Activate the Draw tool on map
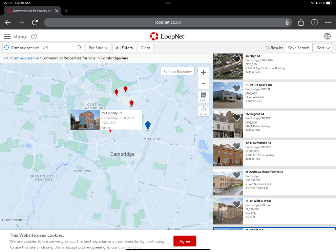The image size is (336, 252). click(203, 111)
